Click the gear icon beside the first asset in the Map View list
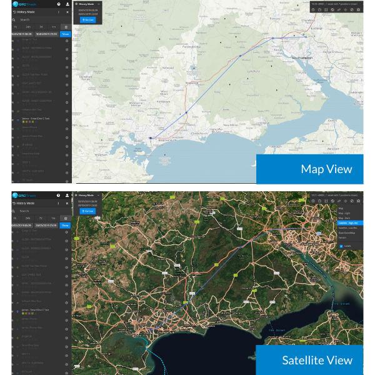Screen dimensions: 375x375 tap(67, 41)
